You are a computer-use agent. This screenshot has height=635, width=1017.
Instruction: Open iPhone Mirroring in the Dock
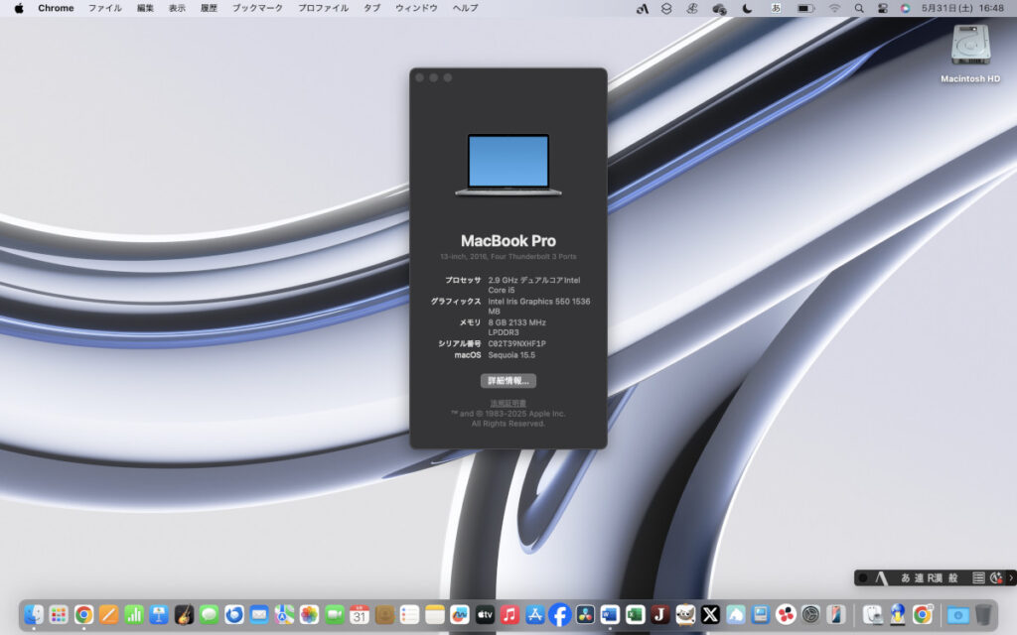(x=836, y=614)
